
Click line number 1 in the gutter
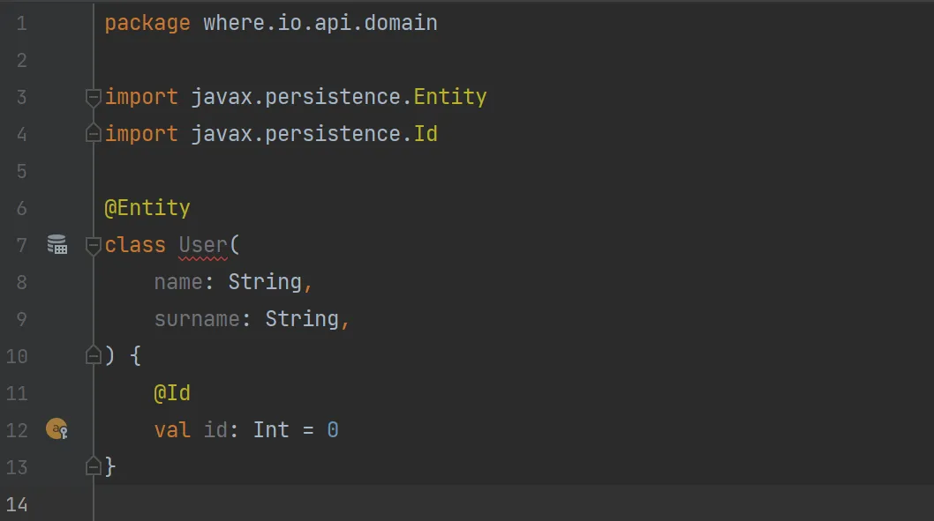[x=21, y=23]
